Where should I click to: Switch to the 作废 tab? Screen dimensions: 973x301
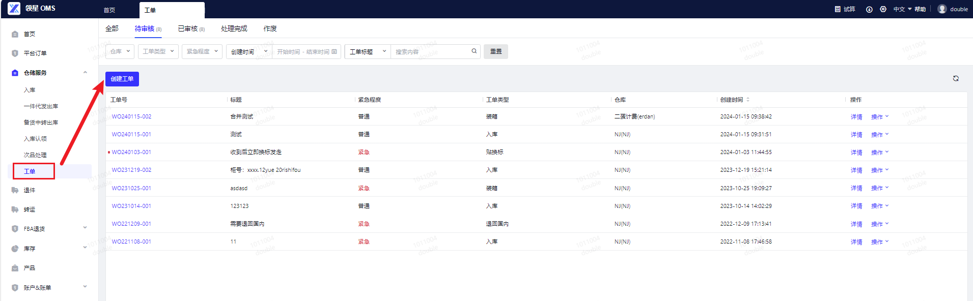(x=270, y=28)
